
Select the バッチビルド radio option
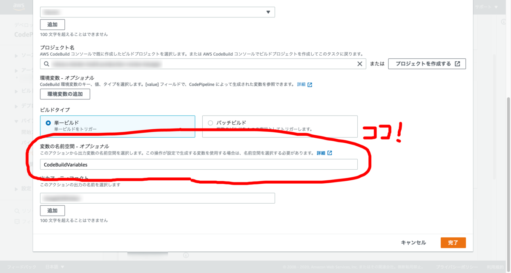pyautogui.click(x=210, y=122)
